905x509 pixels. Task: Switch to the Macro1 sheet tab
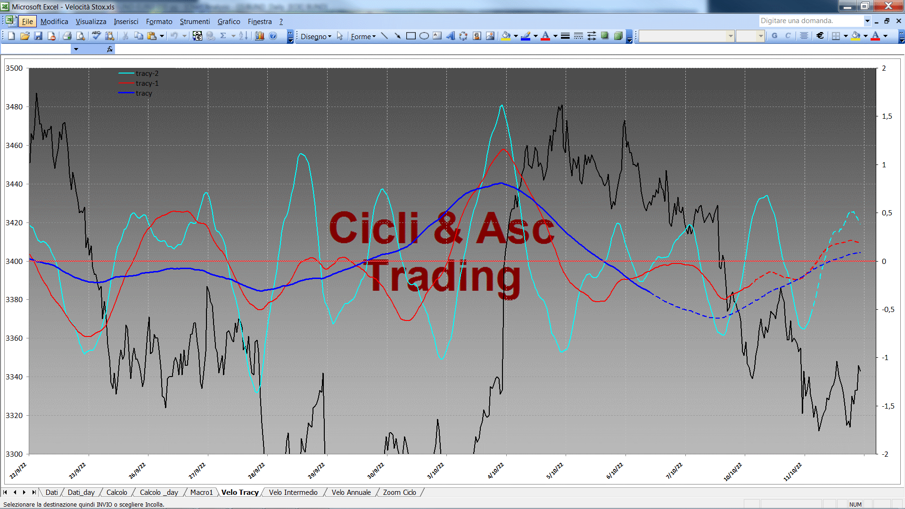pos(201,492)
